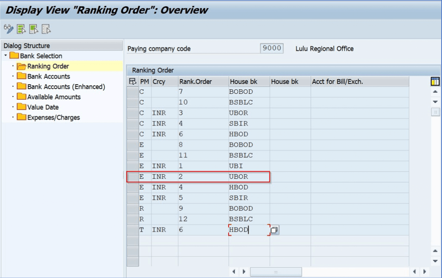The width and height of the screenshot is (442, 278).
Task: Click the Select Block toolbar icon
Action: [34, 29]
